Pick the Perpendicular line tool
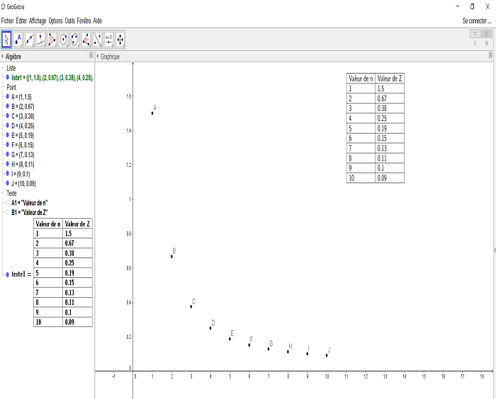 point(40,39)
